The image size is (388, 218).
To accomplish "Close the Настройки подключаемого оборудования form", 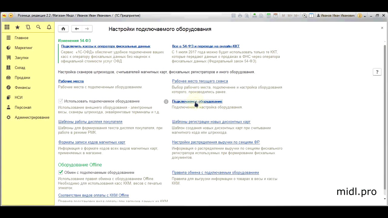I will [x=382, y=28].
